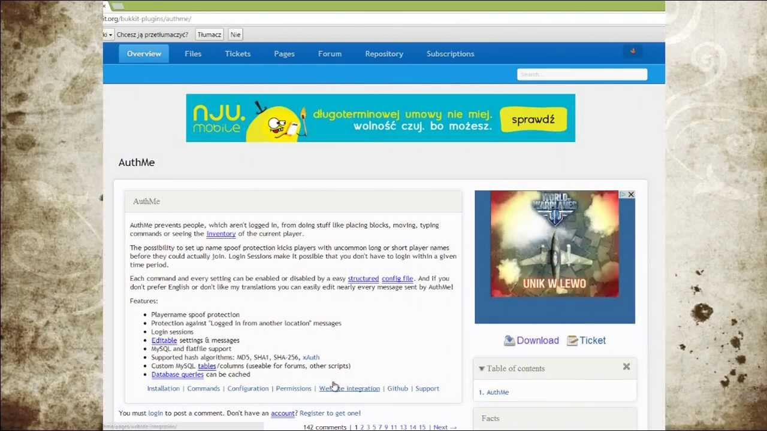
Task: Close the Table of contents panel
Action: (x=626, y=366)
